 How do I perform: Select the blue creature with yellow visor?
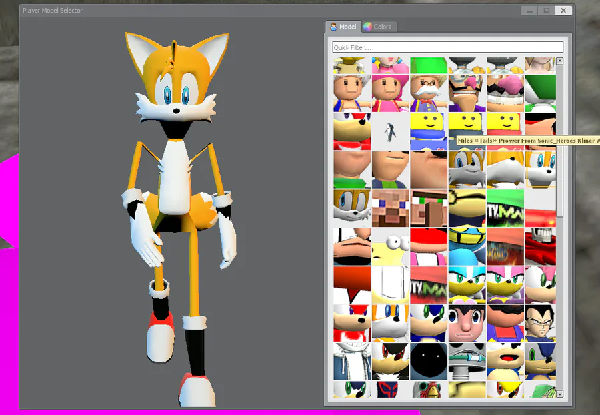pyautogui.click(x=467, y=246)
